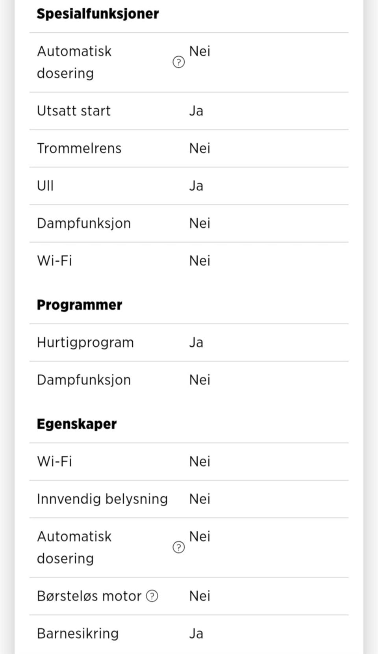Click the Utsatt start label
This screenshot has height=654, width=378.
coord(74,111)
